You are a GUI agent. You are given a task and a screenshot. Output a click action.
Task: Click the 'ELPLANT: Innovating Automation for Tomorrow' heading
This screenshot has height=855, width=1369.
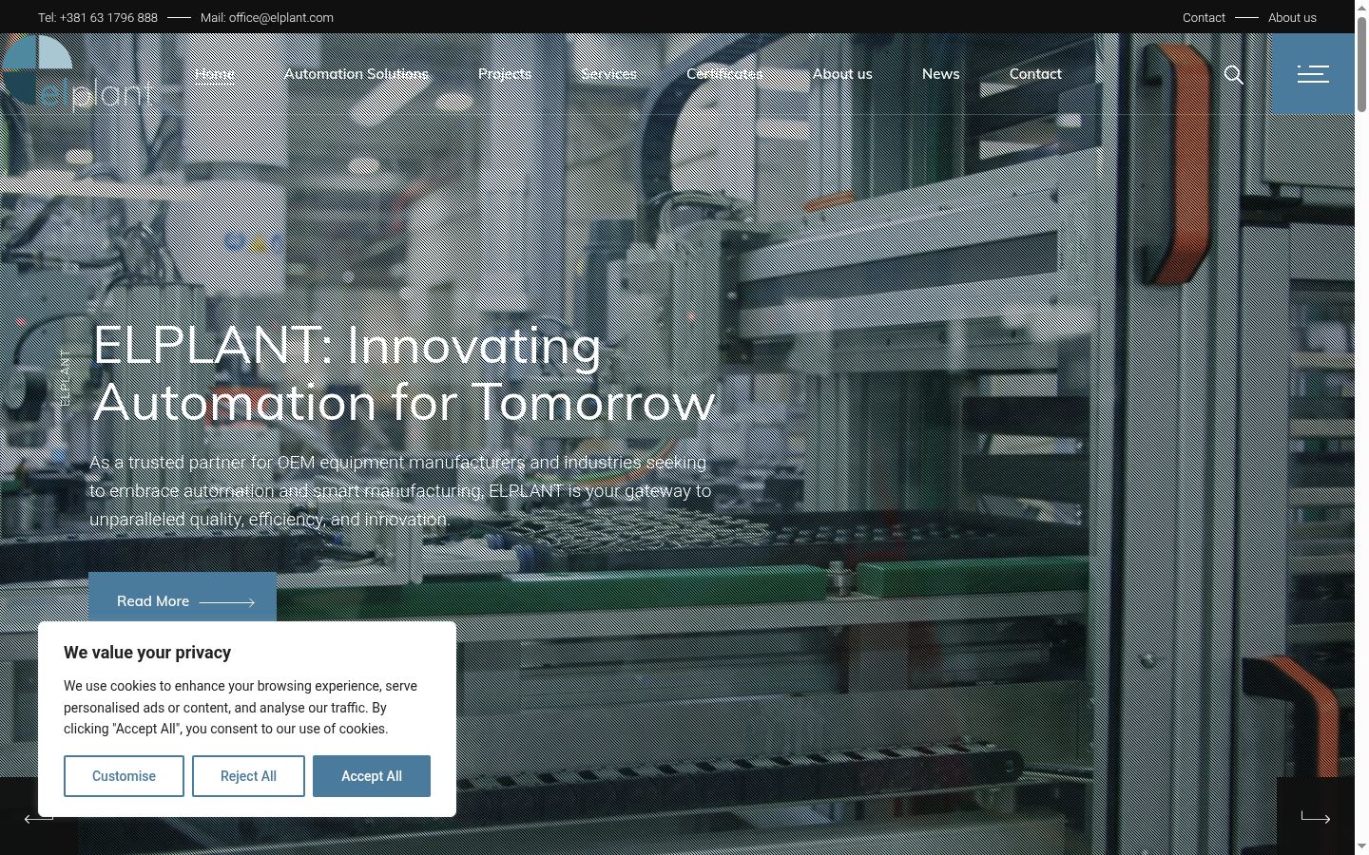[x=404, y=372]
